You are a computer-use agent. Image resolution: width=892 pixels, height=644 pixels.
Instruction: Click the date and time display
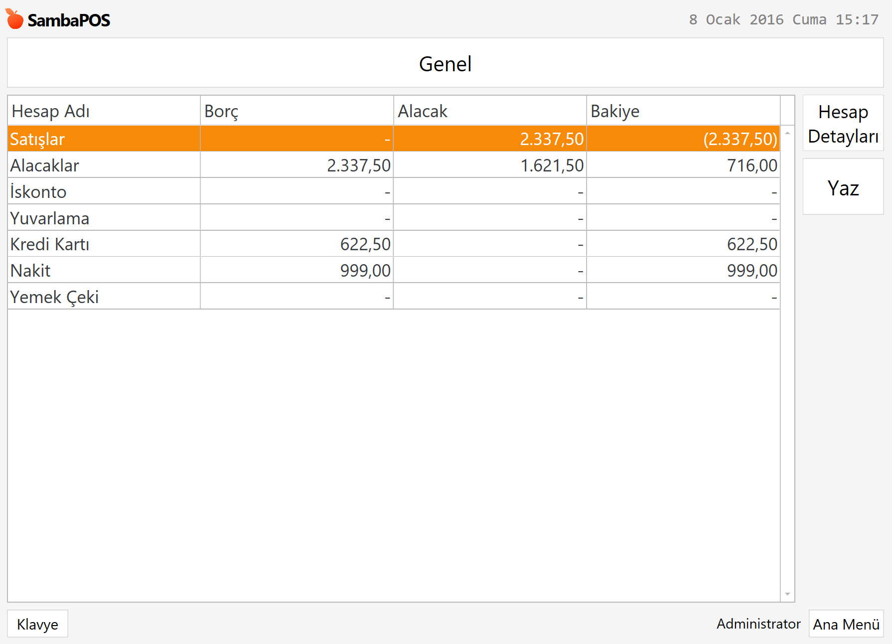click(x=783, y=19)
